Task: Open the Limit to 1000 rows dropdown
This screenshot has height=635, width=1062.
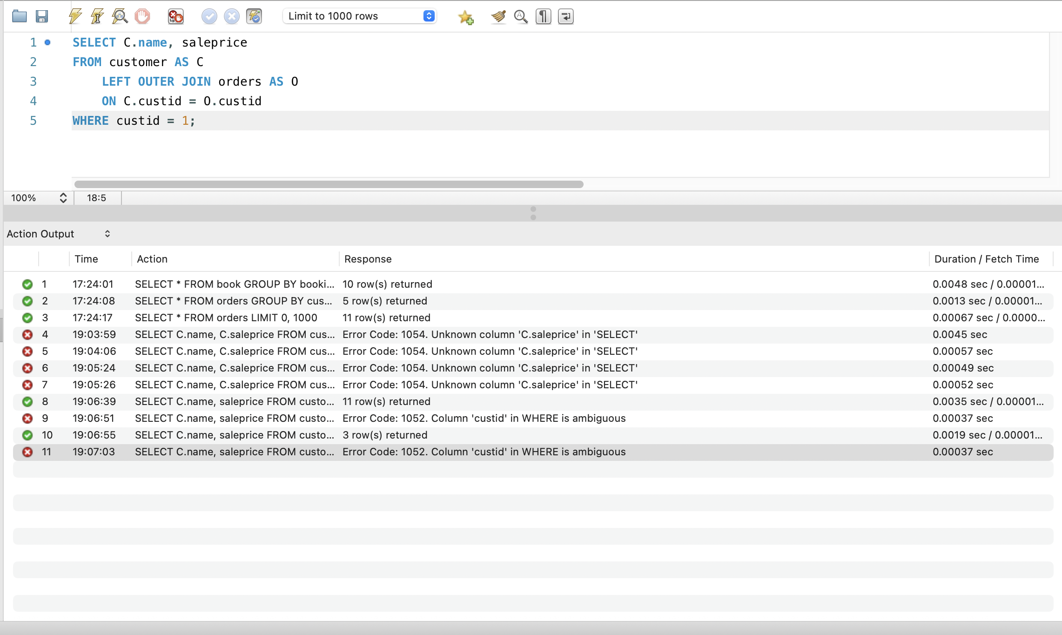Action: pos(359,16)
